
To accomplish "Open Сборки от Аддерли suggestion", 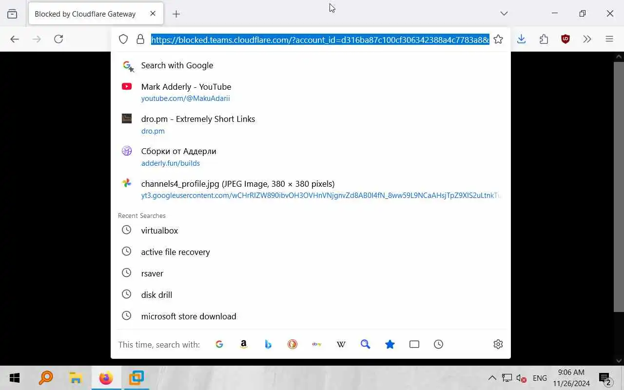I will [311, 156].
